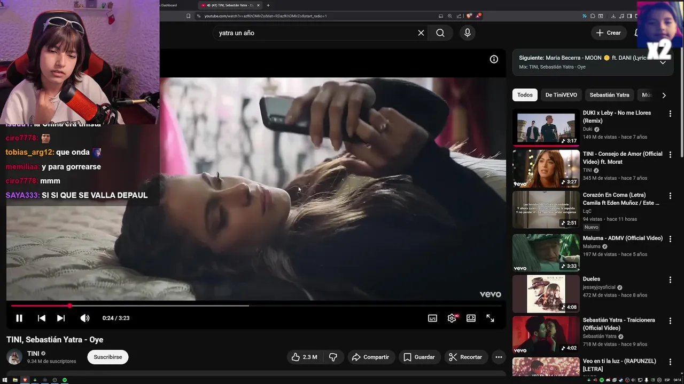
Task: Skip to the next video
Action: tap(61, 318)
